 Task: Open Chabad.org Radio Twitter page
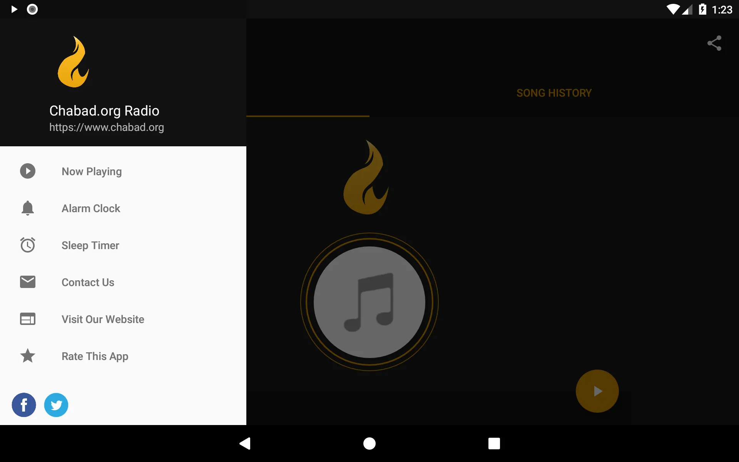(56, 404)
